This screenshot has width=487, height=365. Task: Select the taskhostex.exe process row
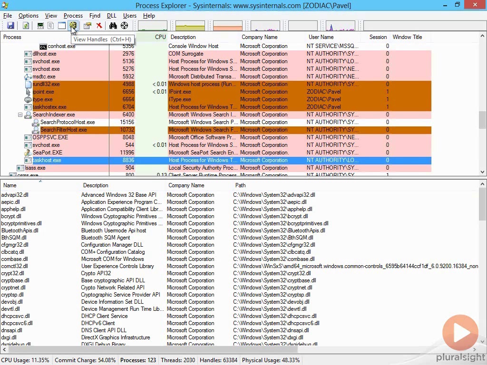(x=216, y=107)
